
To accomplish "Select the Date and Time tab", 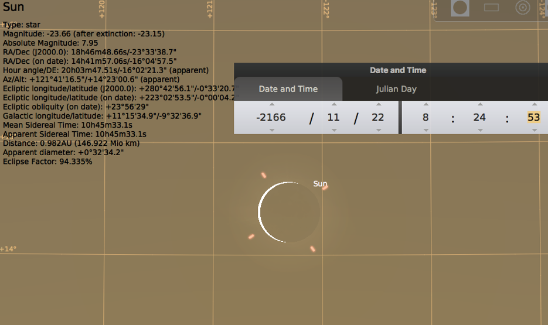I will point(288,89).
